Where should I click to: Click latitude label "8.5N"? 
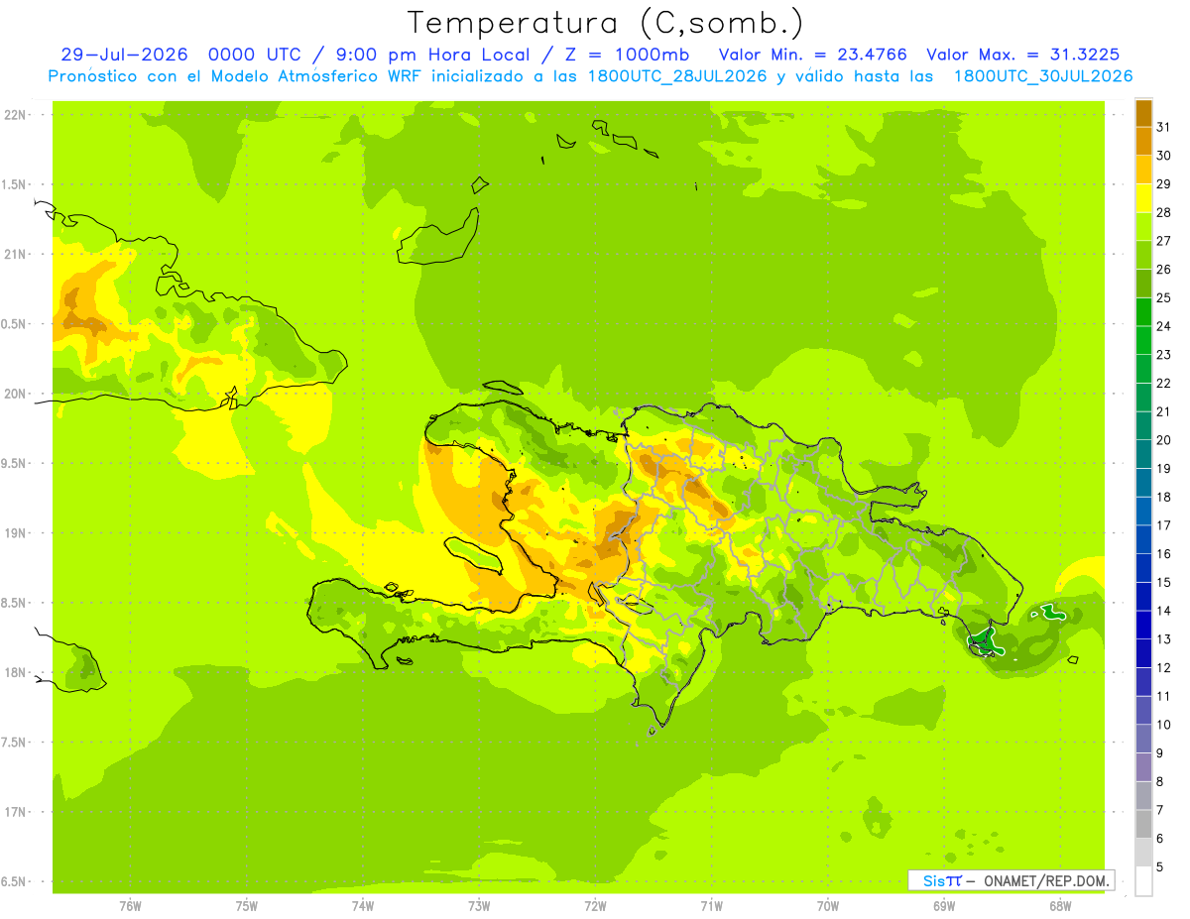[15, 603]
